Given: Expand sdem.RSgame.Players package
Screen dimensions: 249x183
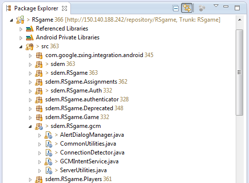Looking at the screenshot, I should coord(30,180).
